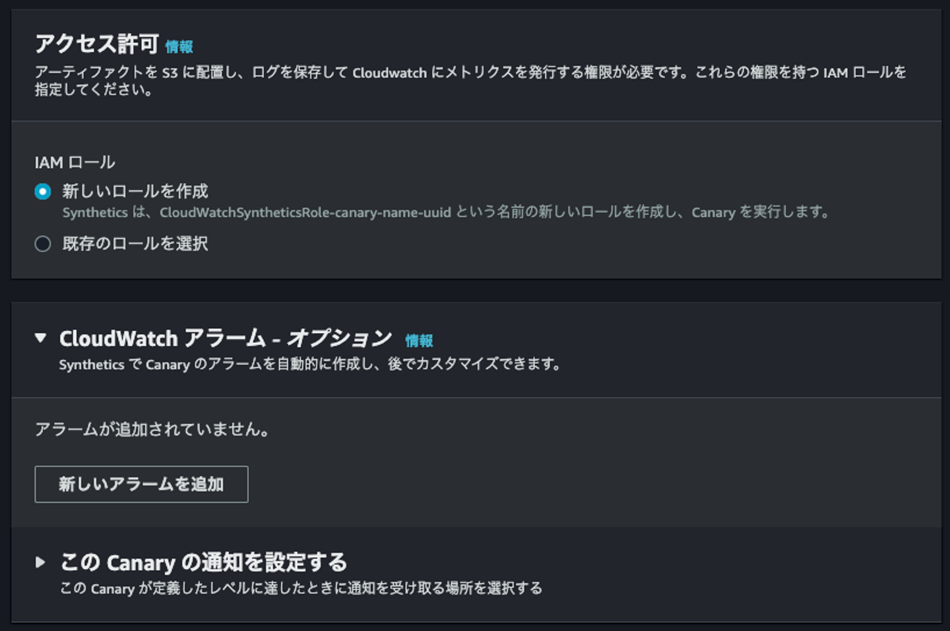Click the italic オプション word in heading
The width and height of the screenshot is (950, 631).
click(340, 339)
